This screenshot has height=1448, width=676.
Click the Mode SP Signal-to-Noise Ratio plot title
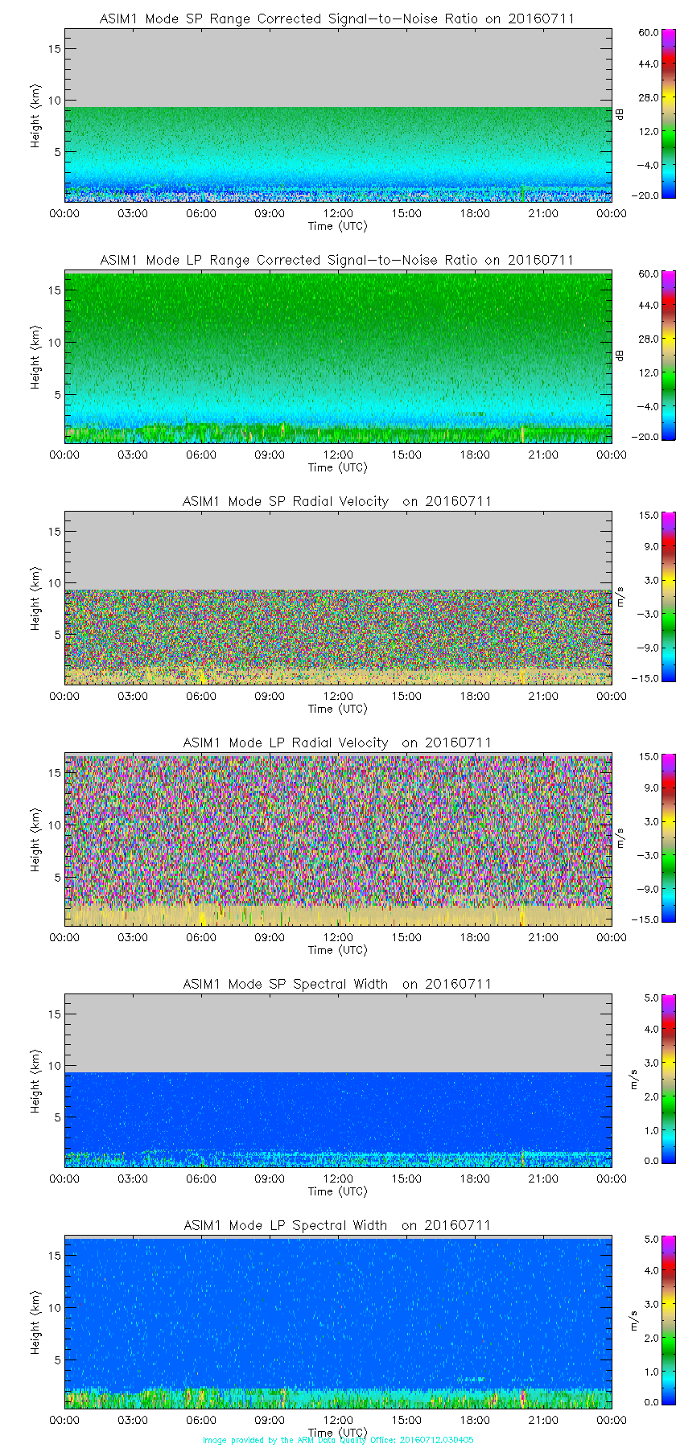pyautogui.click(x=337, y=19)
